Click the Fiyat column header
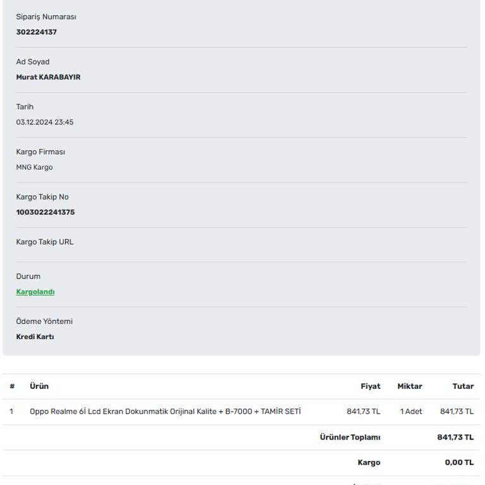 click(x=370, y=386)
